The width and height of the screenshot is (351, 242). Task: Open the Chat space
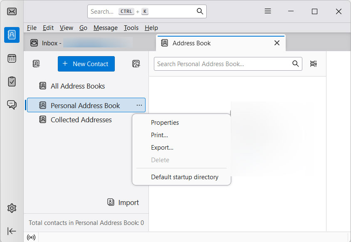pos(12,105)
